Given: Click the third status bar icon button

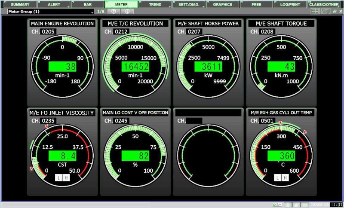Looking at the screenshot, I should tap(305, 205).
